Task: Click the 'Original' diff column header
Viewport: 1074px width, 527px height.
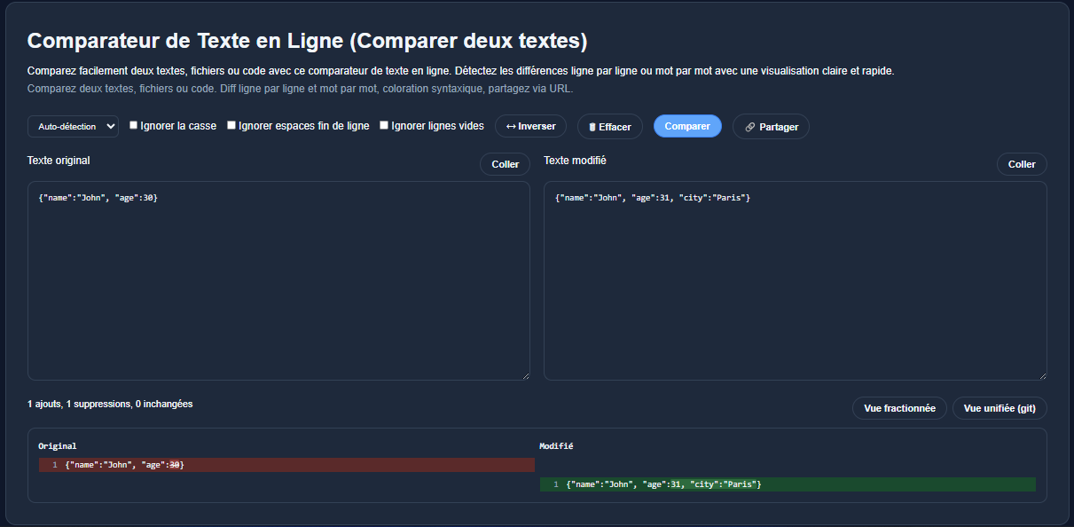Action: pos(58,446)
